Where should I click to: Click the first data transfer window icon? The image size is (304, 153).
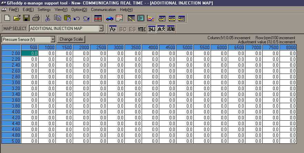[x=162, y=18]
